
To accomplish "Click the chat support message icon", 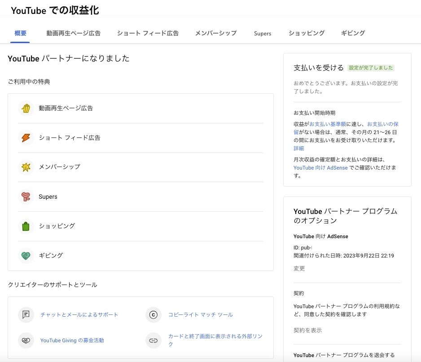I will pyautogui.click(x=26, y=314).
